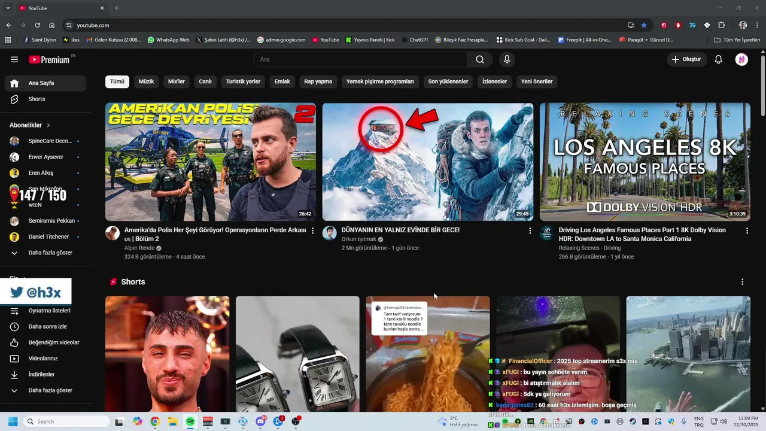766x431 pixels.
Task: Select the Tümü filter chip
Action: pos(117,81)
